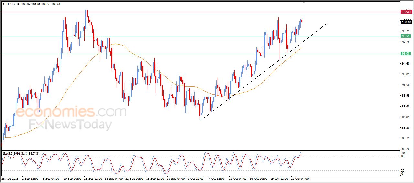
Task: Click the 12 Oct 04:00 time label
Action: [x=238, y=178]
